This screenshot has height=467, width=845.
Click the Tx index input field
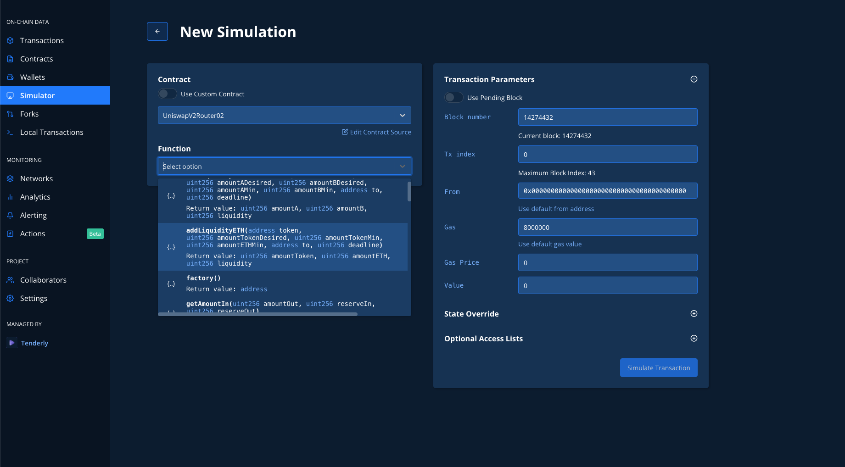tap(608, 154)
